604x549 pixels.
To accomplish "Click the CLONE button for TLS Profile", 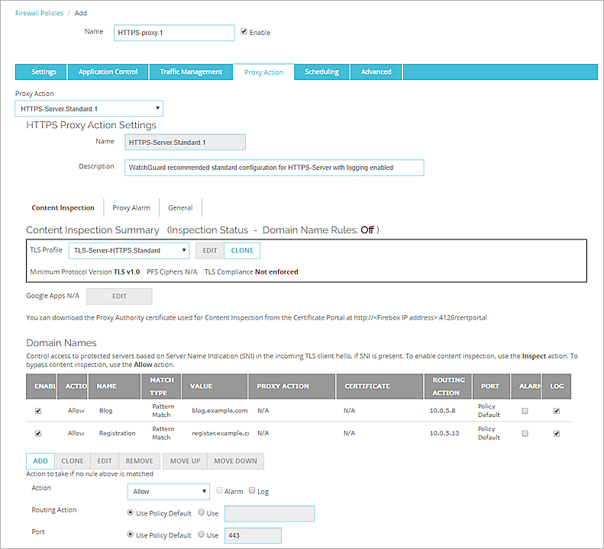I will [242, 250].
